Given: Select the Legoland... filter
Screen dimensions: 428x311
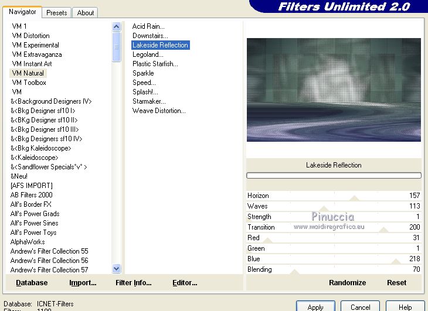Looking at the screenshot, I should (148, 54).
